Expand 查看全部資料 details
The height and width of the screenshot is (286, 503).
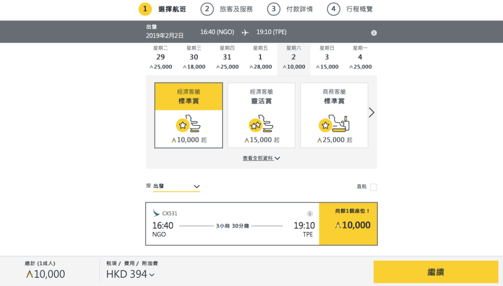[x=261, y=158]
